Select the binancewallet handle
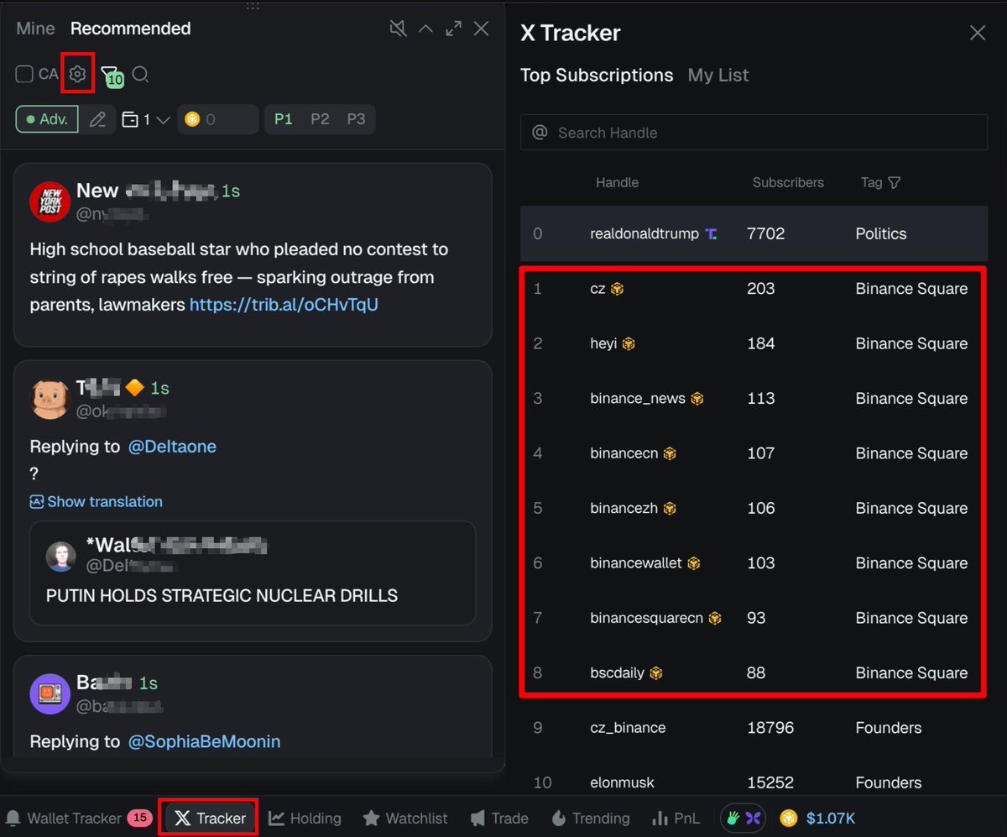Image resolution: width=1007 pixels, height=837 pixels. tap(636, 563)
